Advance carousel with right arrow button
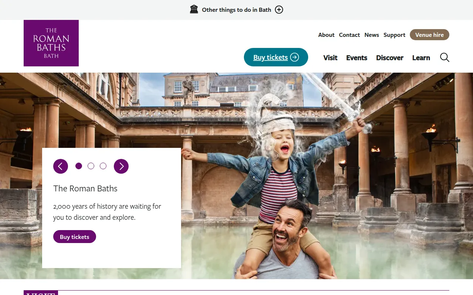The height and width of the screenshot is (295, 473). 121,166
